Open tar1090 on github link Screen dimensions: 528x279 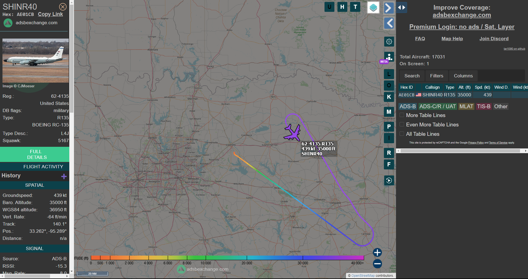(514, 49)
